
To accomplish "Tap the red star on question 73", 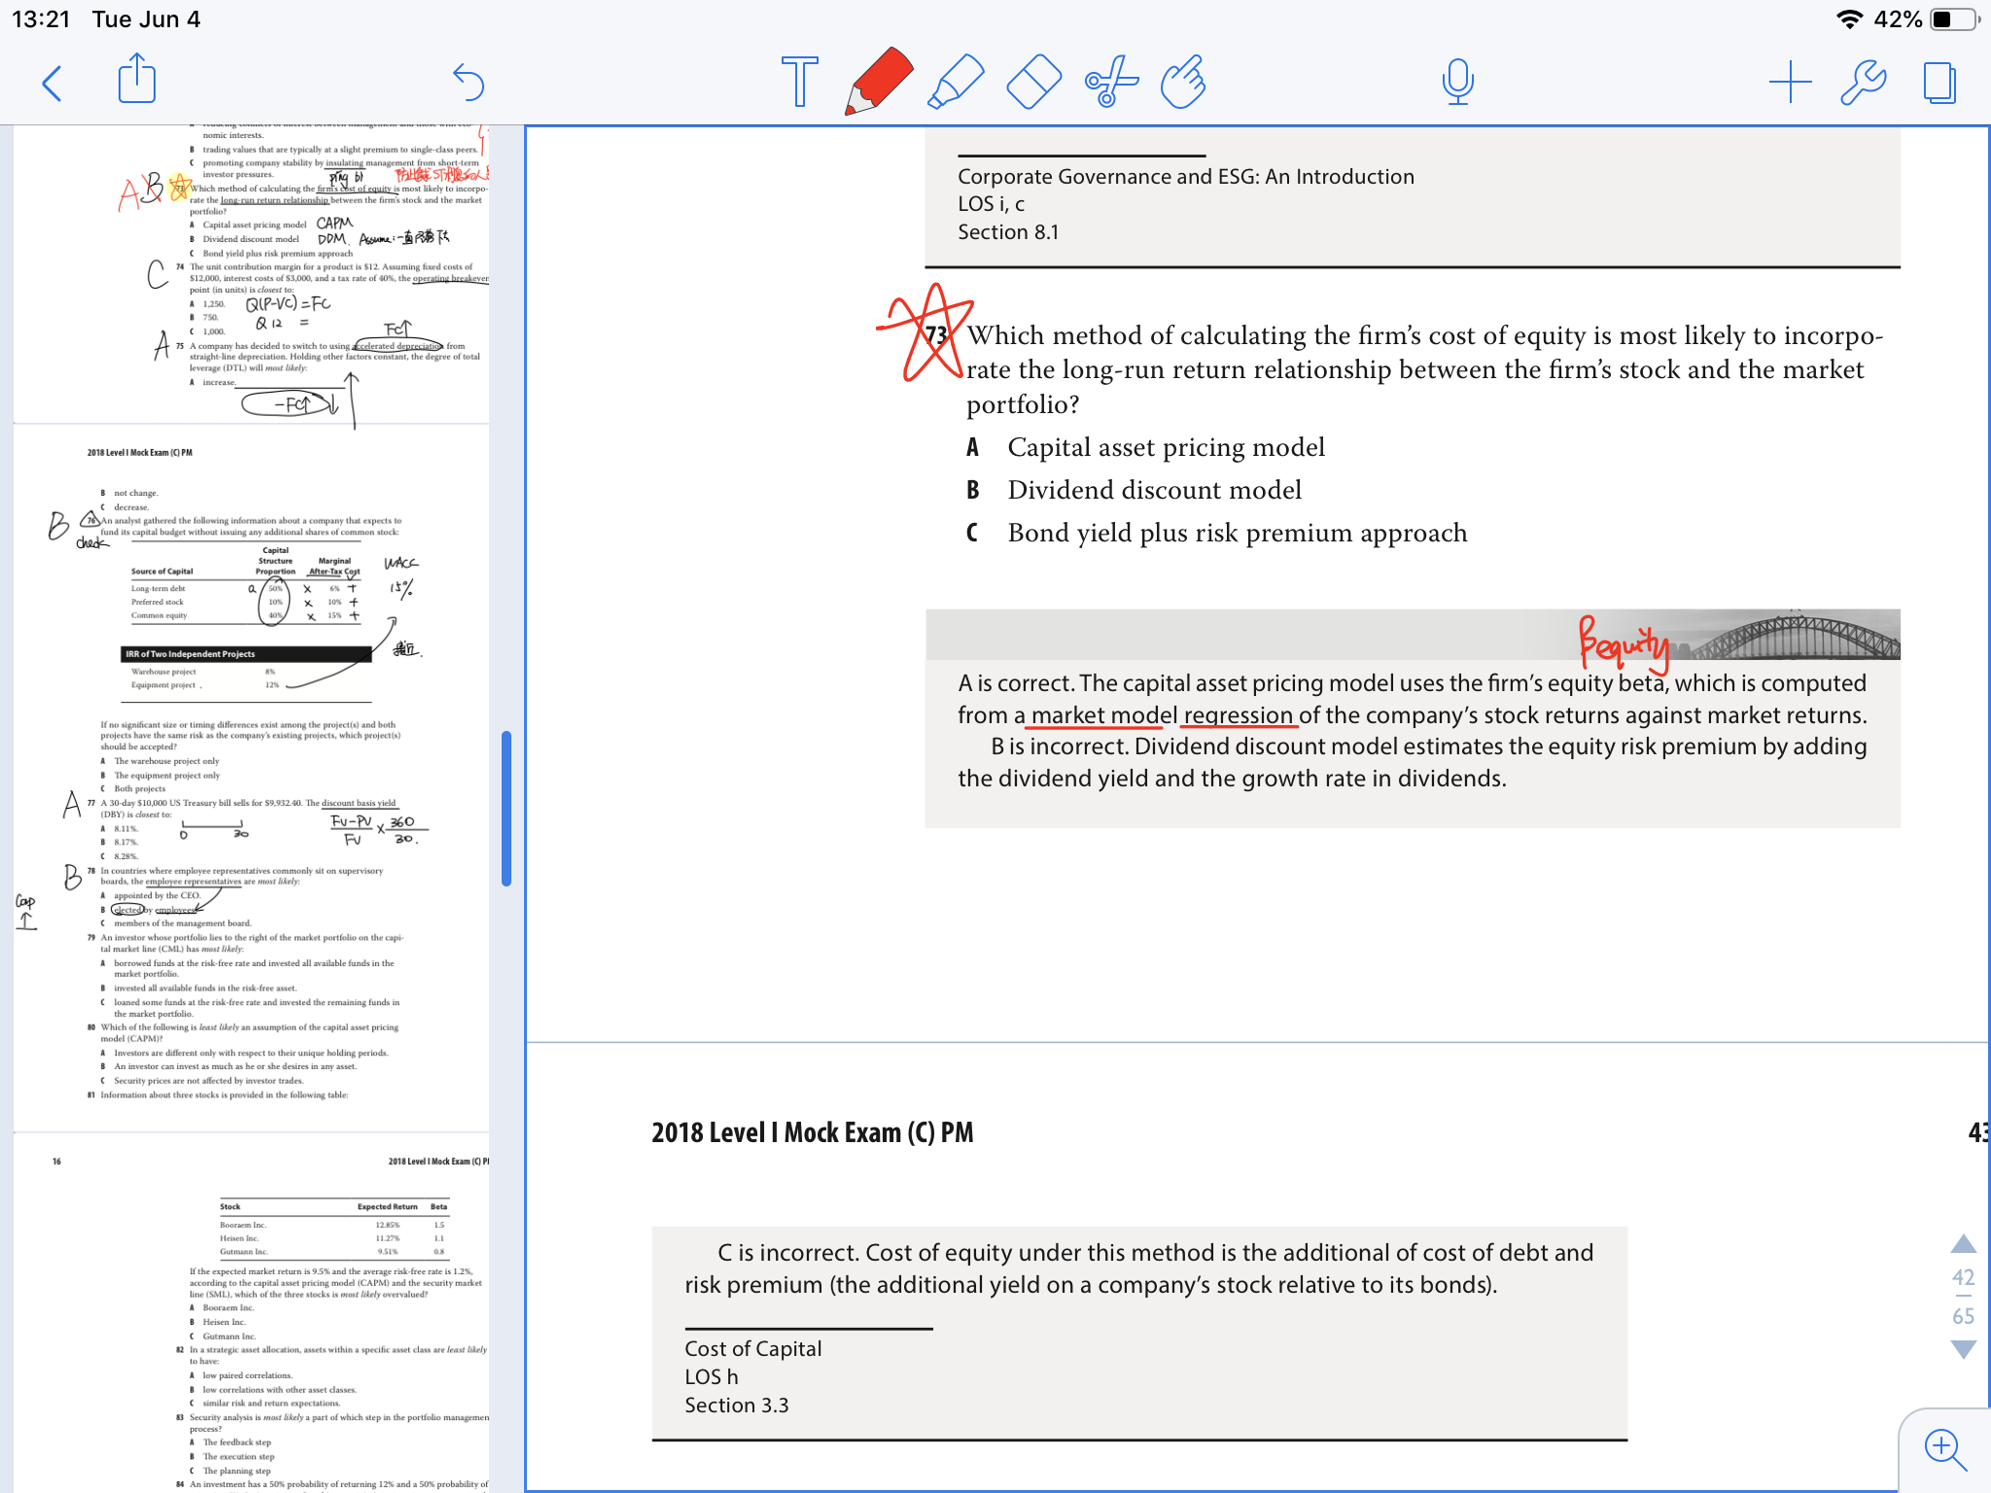I will point(926,332).
